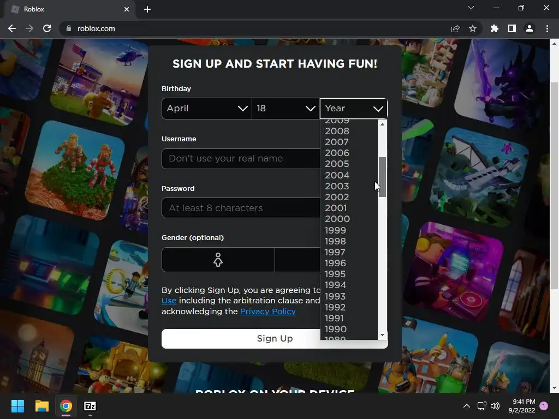The width and height of the screenshot is (559, 419).
Task: Open the notification badge in tray
Action: [x=544, y=406]
